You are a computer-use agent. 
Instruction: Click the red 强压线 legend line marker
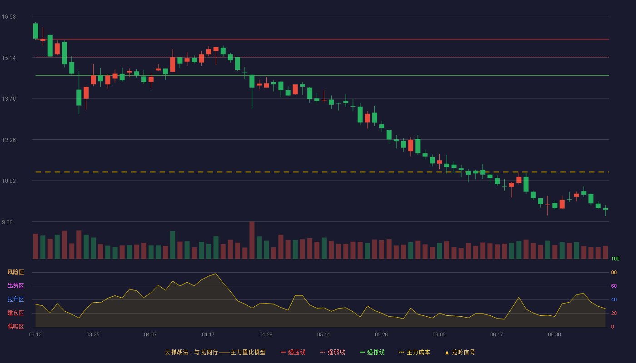pyautogui.click(x=283, y=352)
